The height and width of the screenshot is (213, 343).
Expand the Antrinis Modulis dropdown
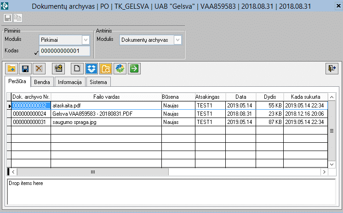pos(177,40)
